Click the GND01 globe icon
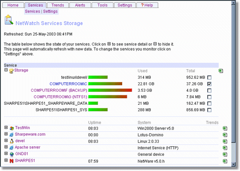This screenshot has height=171, width=240. point(12,154)
